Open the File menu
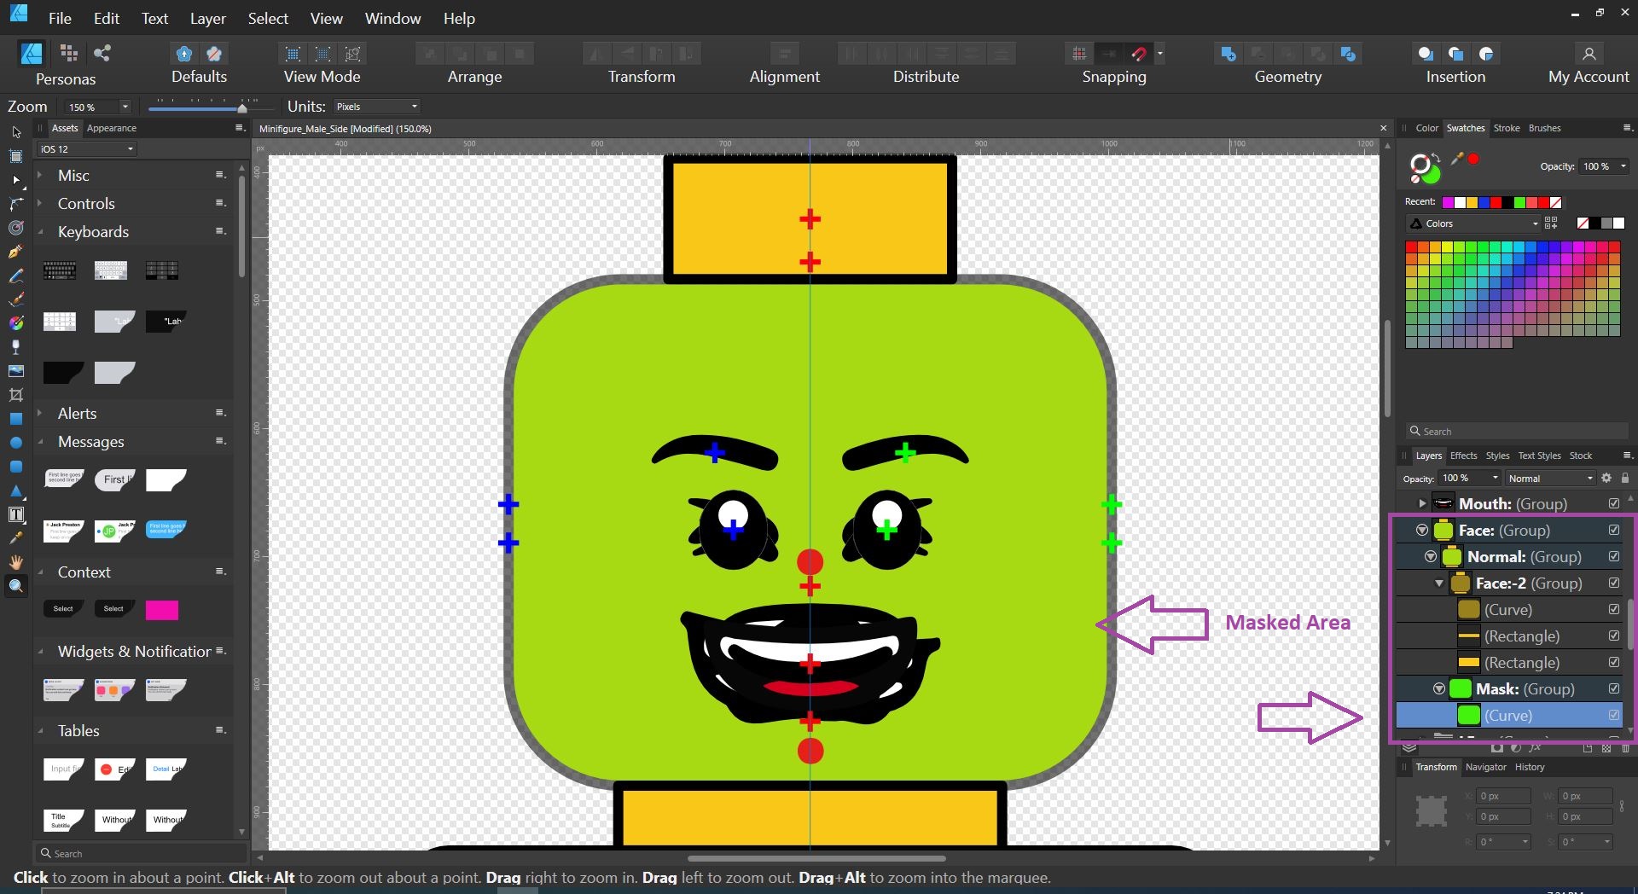1638x894 pixels. 60,18
